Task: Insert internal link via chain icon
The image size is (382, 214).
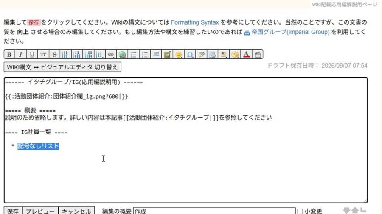Action: pyautogui.click(x=111, y=55)
